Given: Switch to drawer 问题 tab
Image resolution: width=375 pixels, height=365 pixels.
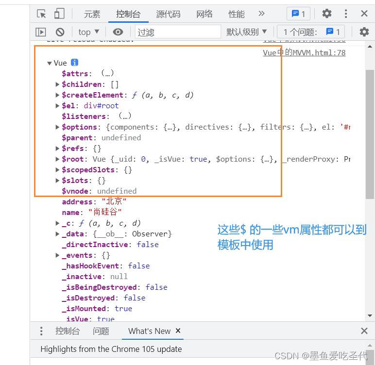Looking at the screenshot, I should click(101, 331).
